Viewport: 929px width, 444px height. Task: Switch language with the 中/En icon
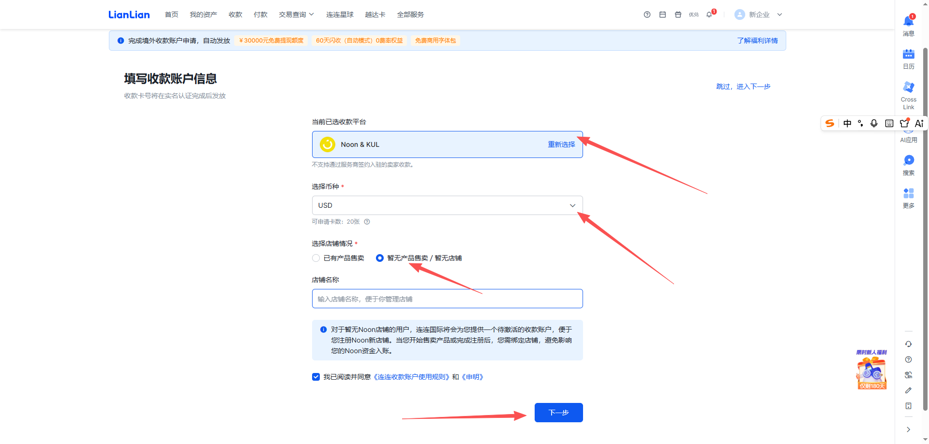pyautogui.click(x=909, y=375)
